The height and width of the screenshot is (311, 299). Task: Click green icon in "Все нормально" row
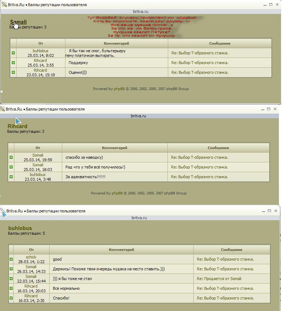point(11,288)
